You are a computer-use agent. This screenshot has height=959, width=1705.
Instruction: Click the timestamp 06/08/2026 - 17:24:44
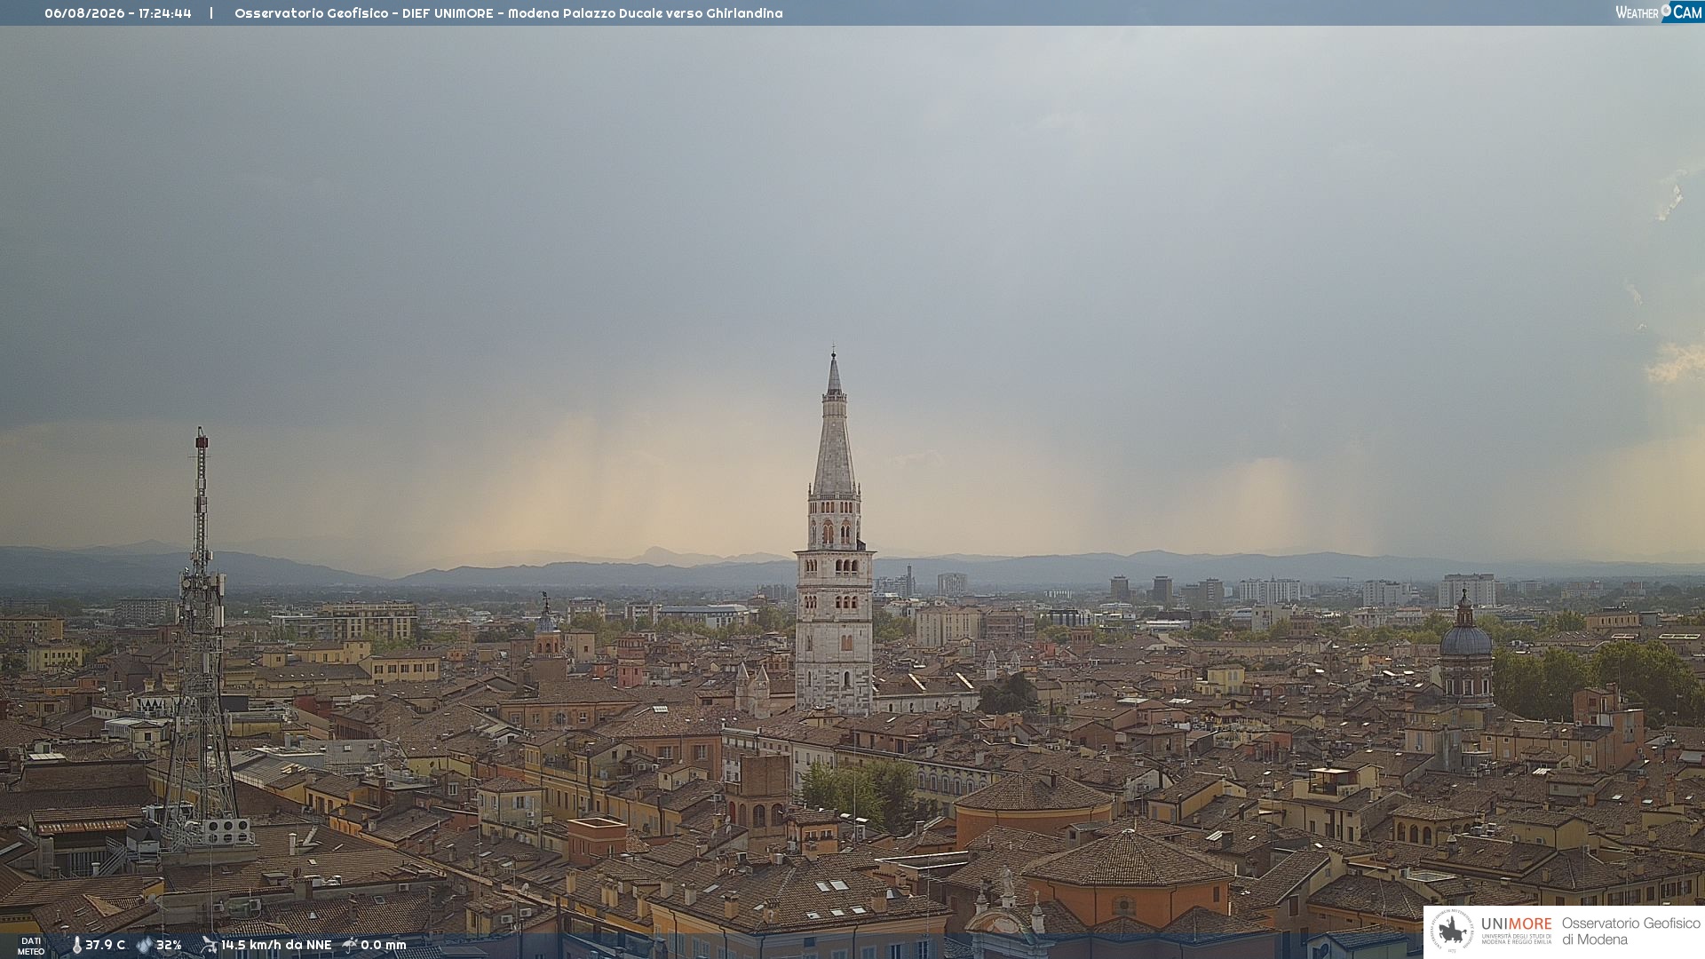tap(118, 13)
